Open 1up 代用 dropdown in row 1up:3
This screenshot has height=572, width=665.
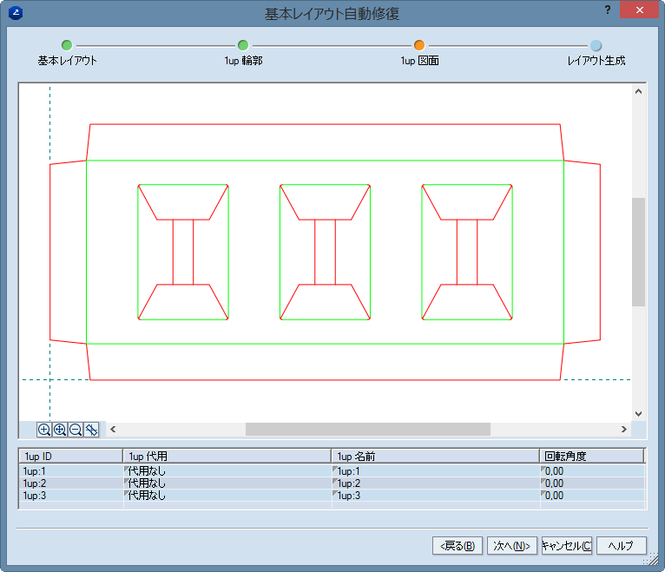pyautogui.click(x=227, y=496)
